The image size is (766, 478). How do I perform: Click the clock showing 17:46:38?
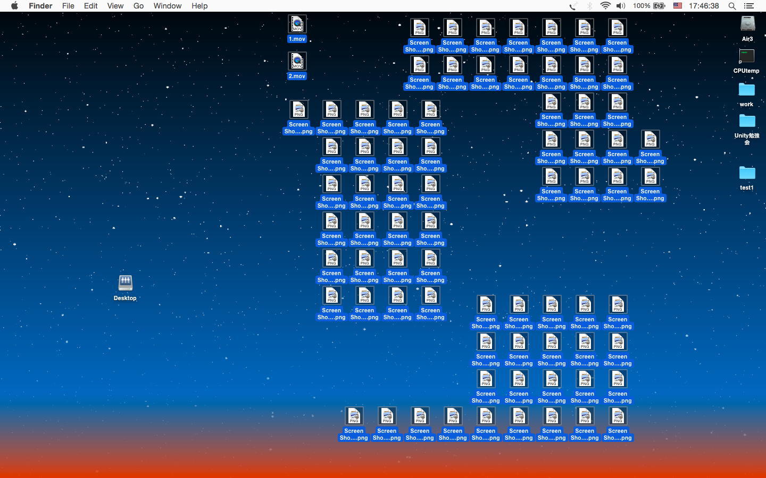coord(704,6)
